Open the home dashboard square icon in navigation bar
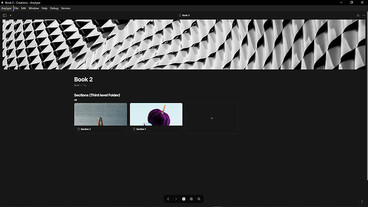 click(x=184, y=199)
